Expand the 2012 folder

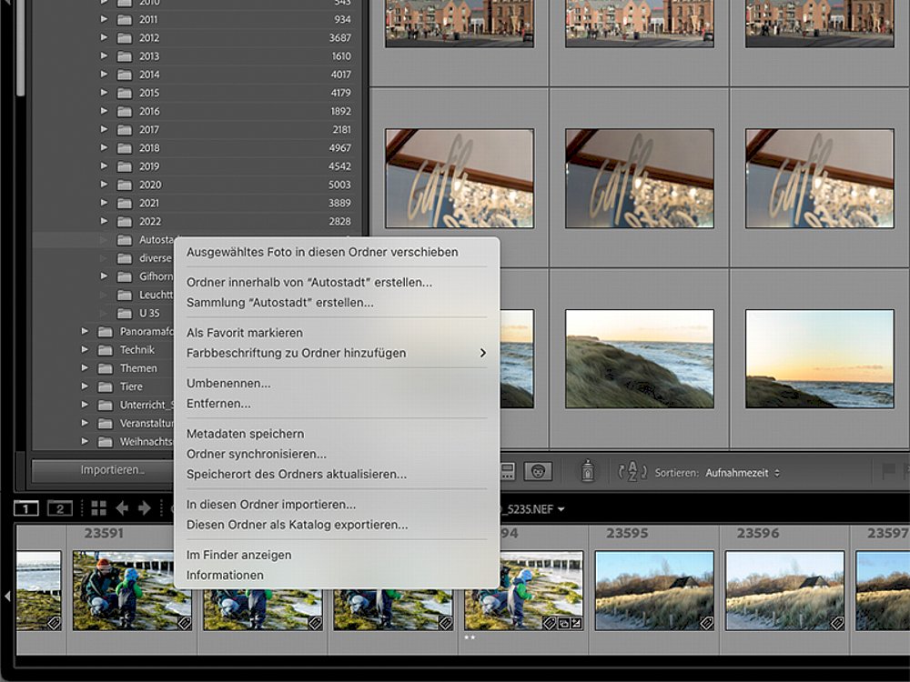click(104, 37)
